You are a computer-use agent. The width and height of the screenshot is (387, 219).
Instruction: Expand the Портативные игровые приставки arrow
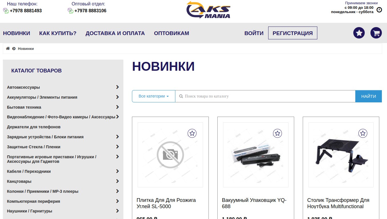click(x=117, y=157)
